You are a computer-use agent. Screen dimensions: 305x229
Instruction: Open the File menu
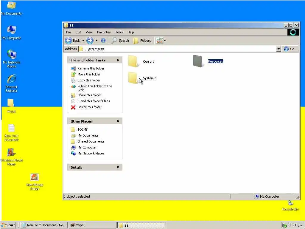pos(69,32)
